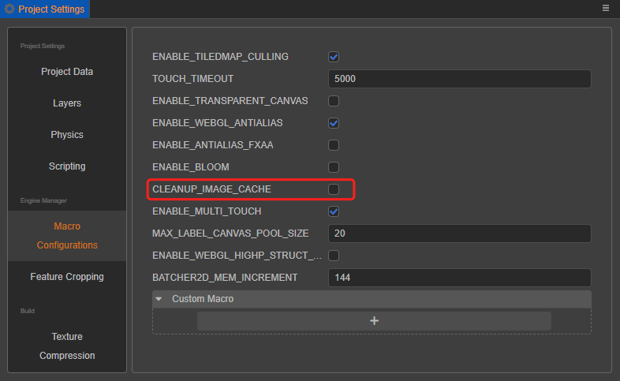620x381 pixels.
Task: Click the sidebar Project Settings heading
Action: point(43,46)
